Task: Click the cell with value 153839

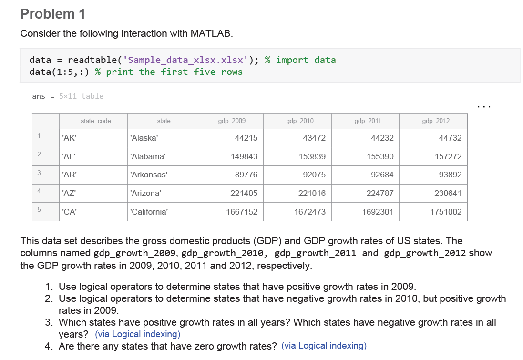Action: [297, 156]
